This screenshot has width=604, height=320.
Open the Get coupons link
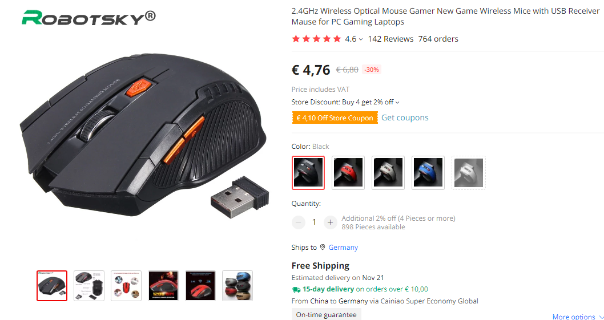405,118
